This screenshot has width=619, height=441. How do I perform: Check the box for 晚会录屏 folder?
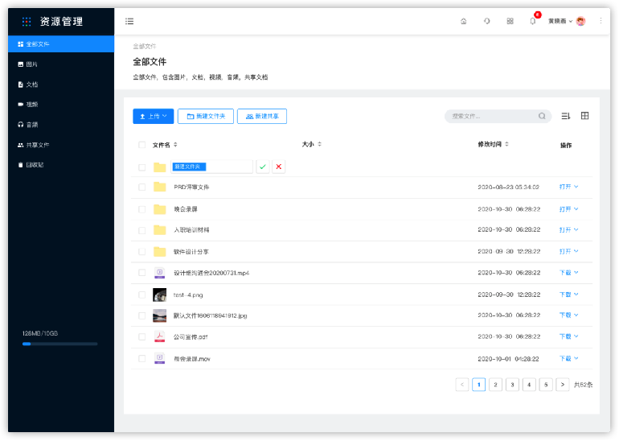coord(141,209)
